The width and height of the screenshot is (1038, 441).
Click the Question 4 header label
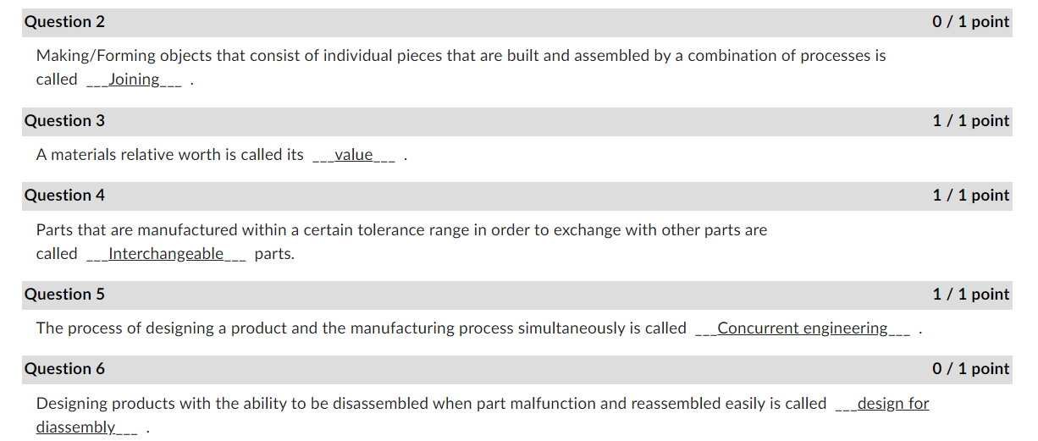[64, 196]
